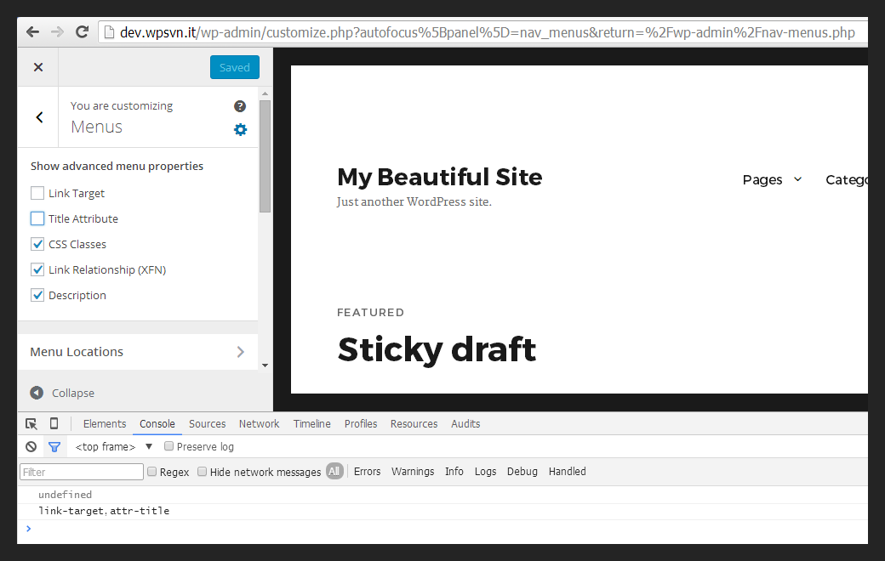The width and height of the screenshot is (885, 561).
Task: Click the sidebar scrollbar up arrow
Action: pos(265,93)
